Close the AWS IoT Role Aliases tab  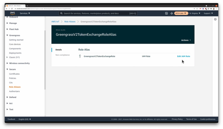tap(24, 6)
